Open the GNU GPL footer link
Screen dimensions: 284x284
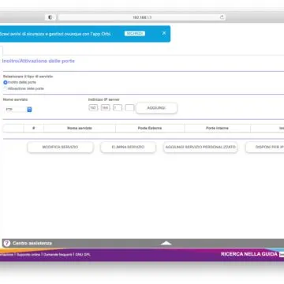[x=83, y=255]
